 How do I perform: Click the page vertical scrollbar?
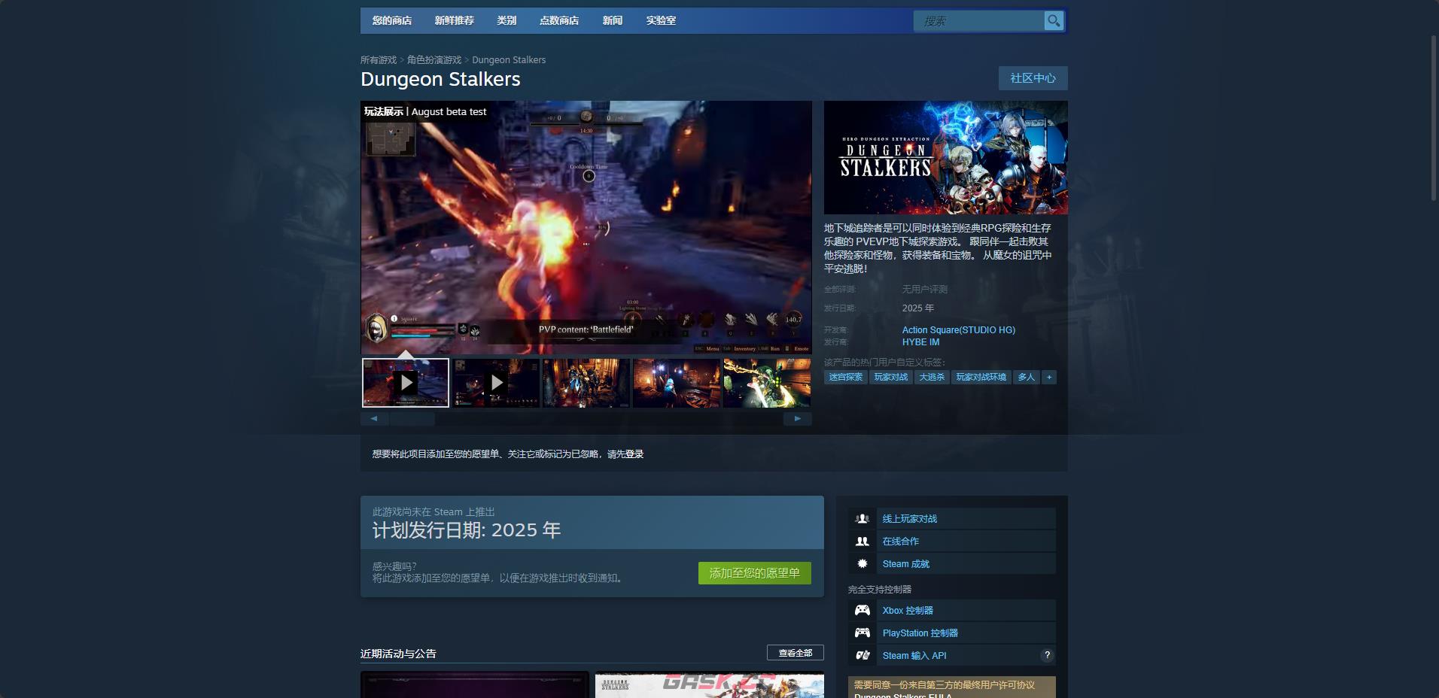pos(1434,118)
